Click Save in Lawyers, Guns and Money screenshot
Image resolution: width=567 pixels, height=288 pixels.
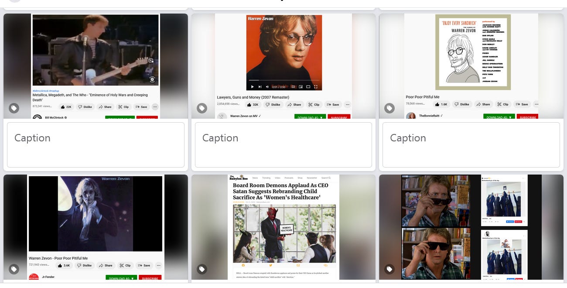click(x=333, y=105)
